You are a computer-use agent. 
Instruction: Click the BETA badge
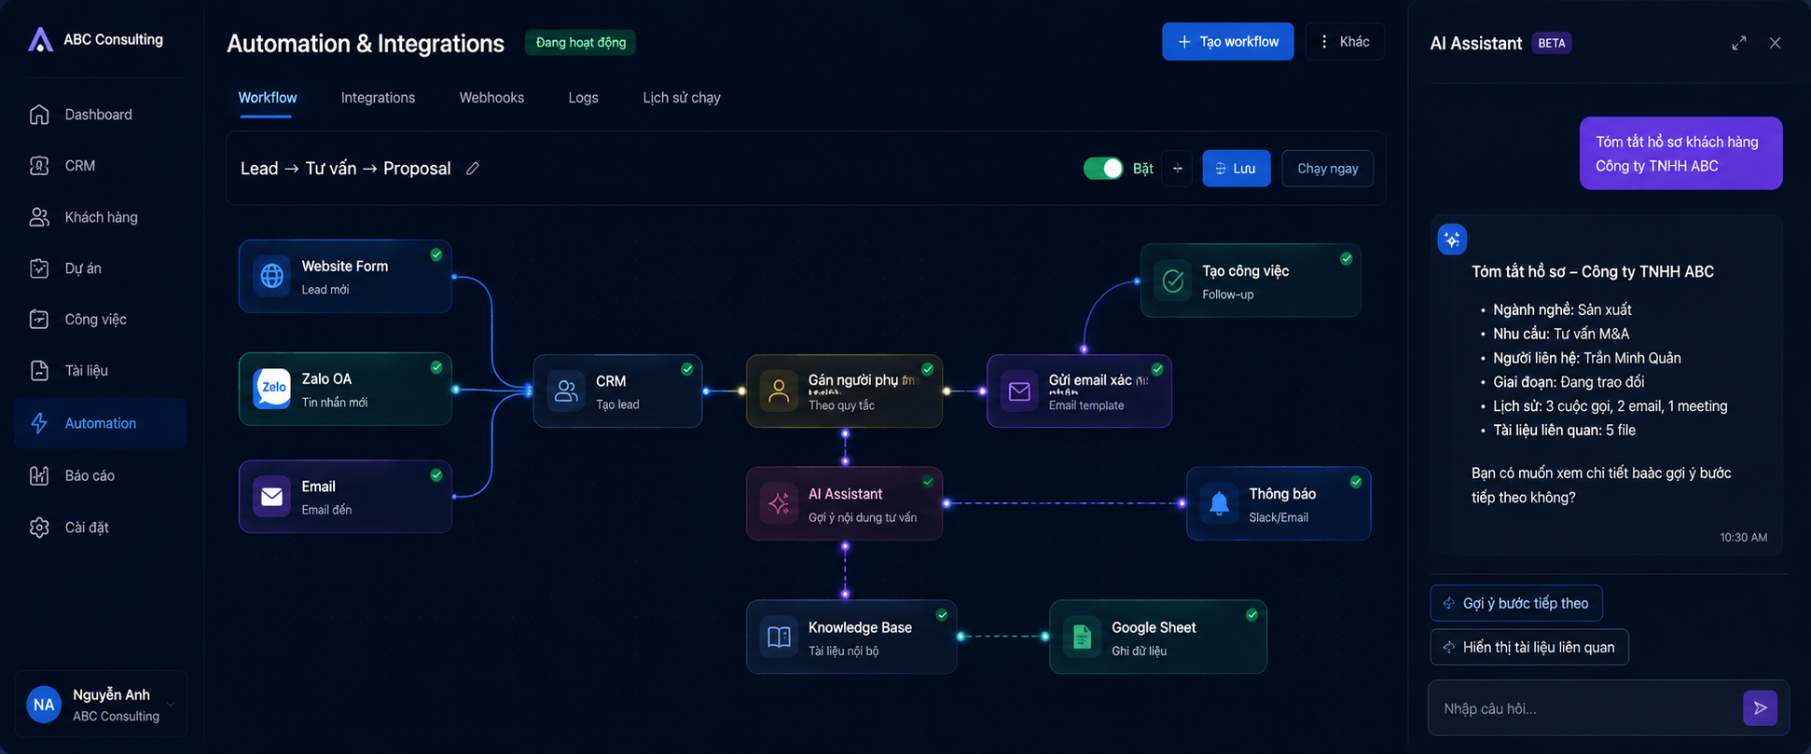(1552, 43)
